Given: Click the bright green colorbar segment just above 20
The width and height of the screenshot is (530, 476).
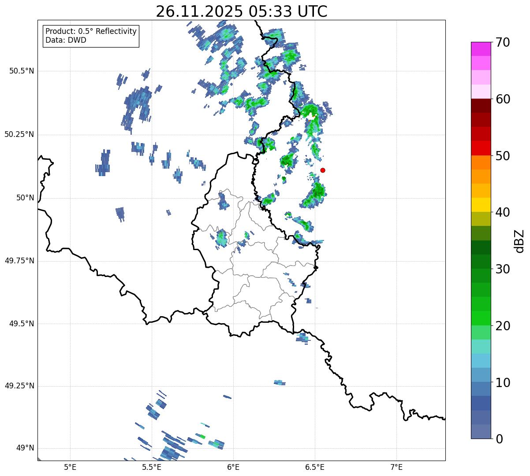Looking at the screenshot, I should (x=481, y=318).
